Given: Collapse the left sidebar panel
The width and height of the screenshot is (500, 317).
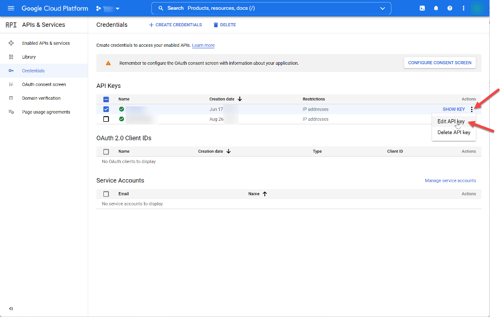Looking at the screenshot, I should (11, 308).
